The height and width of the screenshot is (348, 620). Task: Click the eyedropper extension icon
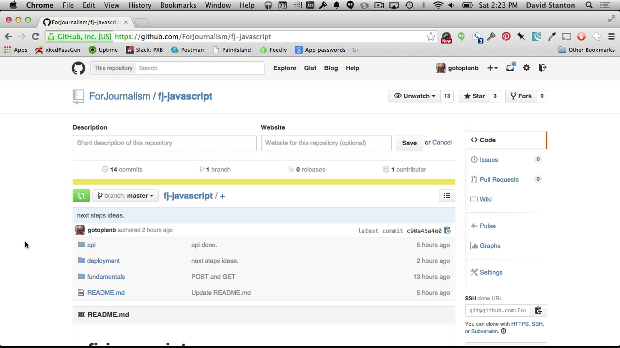pyautogui.click(x=552, y=37)
